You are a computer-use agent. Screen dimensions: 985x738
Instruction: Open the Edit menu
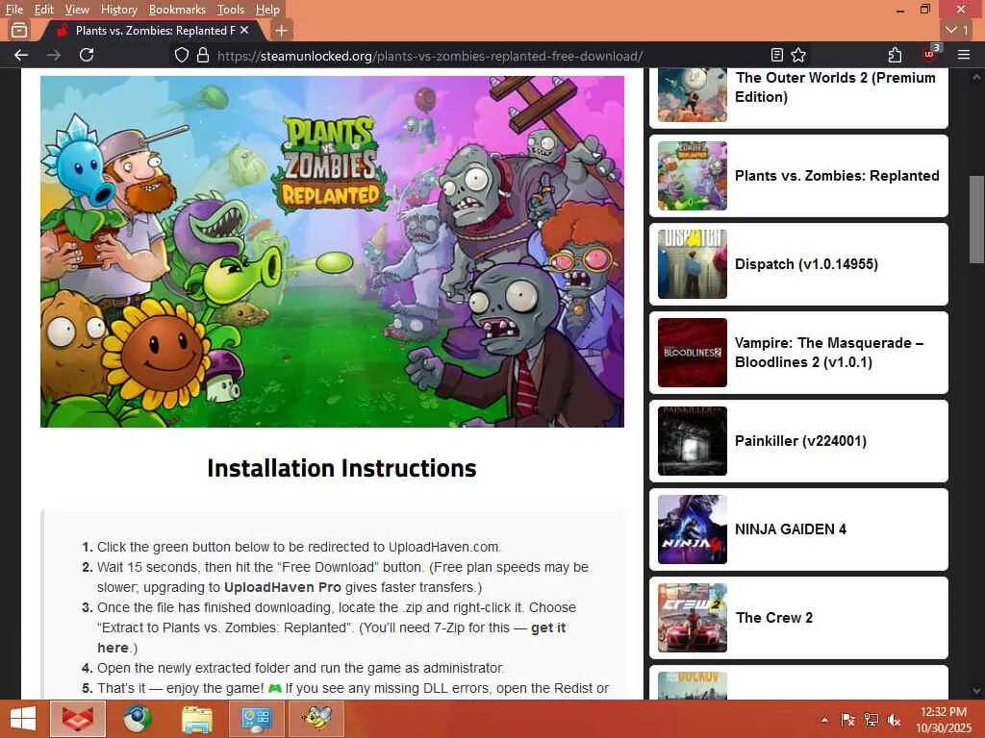pyautogui.click(x=43, y=10)
